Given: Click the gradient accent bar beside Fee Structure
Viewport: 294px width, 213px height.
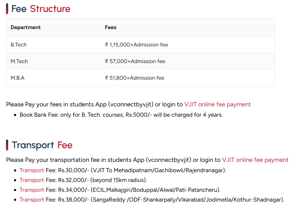Looking at the screenshot, I should click(x=7, y=9).
